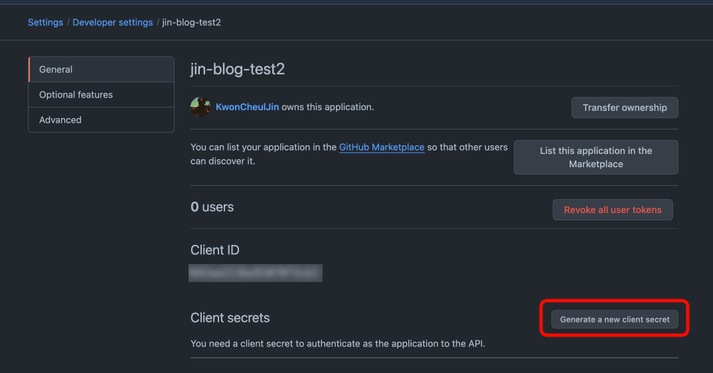Click the client secret description text
713x373 pixels.
click(x=338, y=343)
